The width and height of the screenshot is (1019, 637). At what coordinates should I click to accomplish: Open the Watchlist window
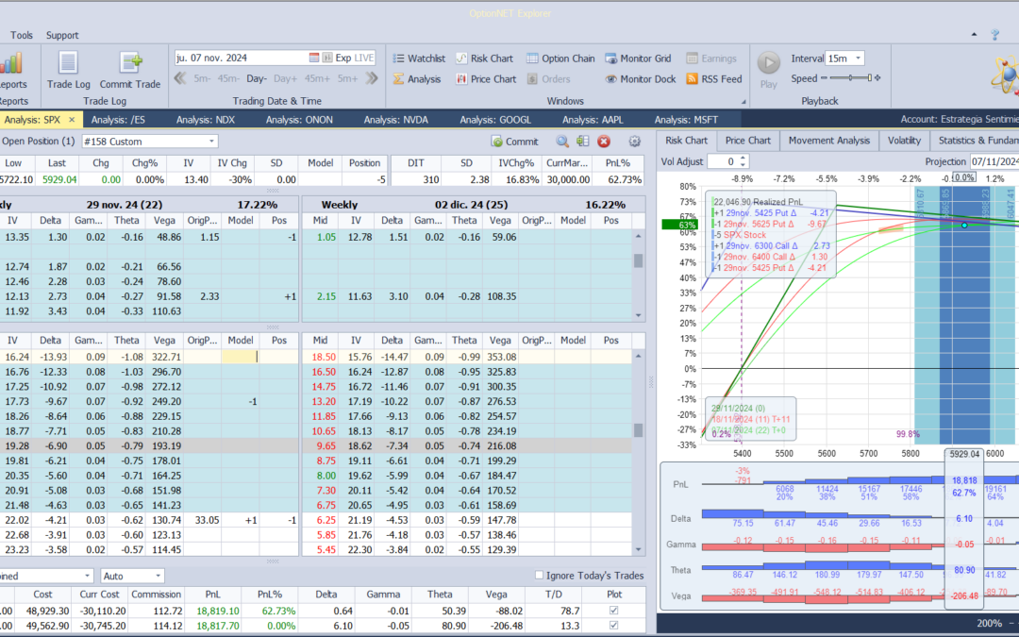[x=419, y=59]
